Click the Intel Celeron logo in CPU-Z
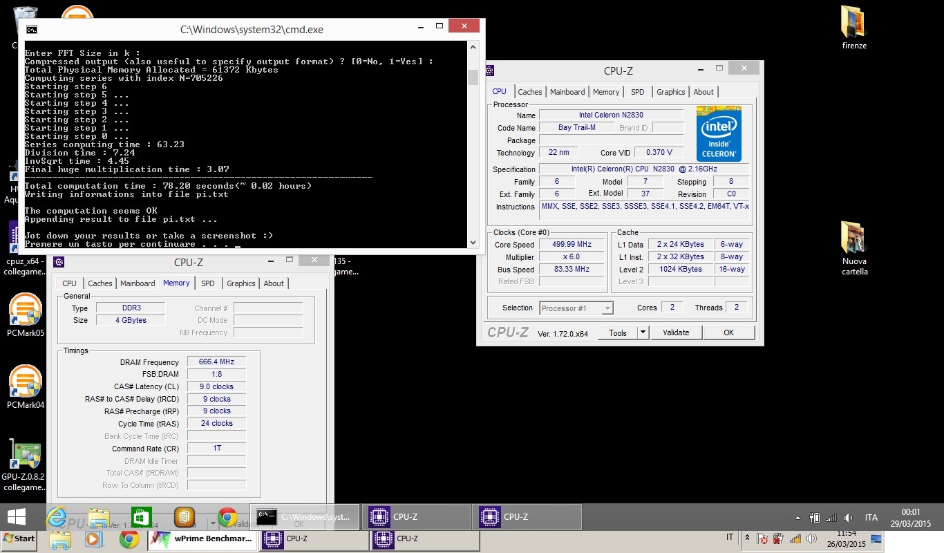This screenshot has width=944, height=553. point(719,133)
